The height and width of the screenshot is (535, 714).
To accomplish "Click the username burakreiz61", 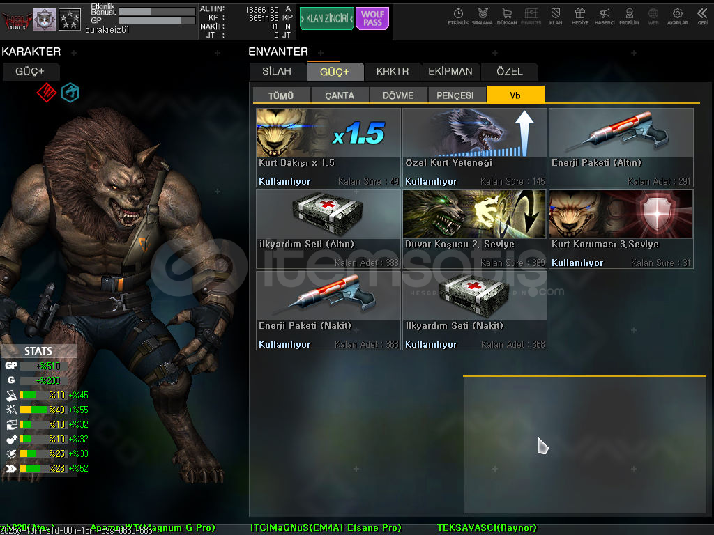I will pyautogui.click(x=107, y=29).
